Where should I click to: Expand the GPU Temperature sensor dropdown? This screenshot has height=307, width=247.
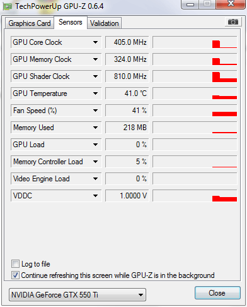(x=95, y=93)
